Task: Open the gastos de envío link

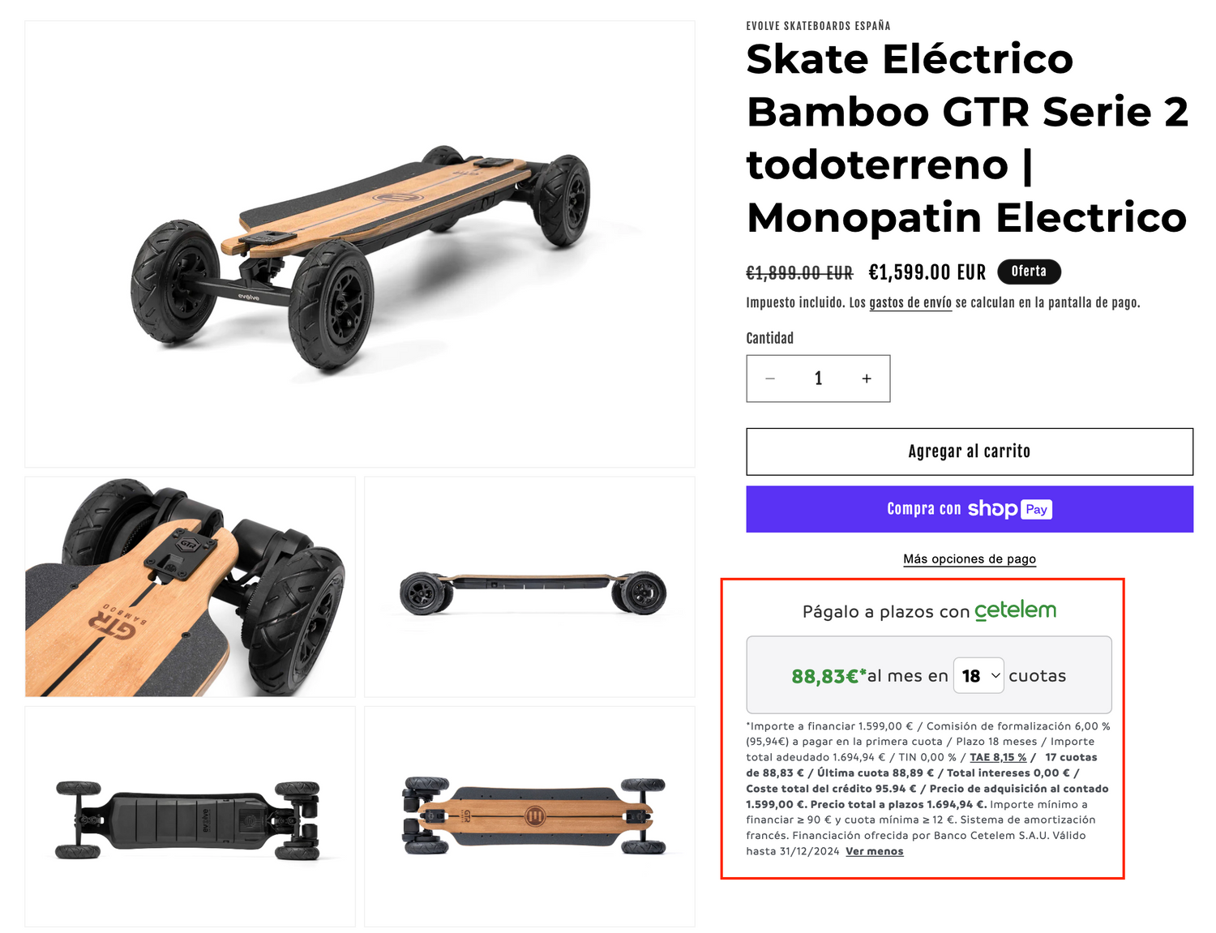Action: 910,302
